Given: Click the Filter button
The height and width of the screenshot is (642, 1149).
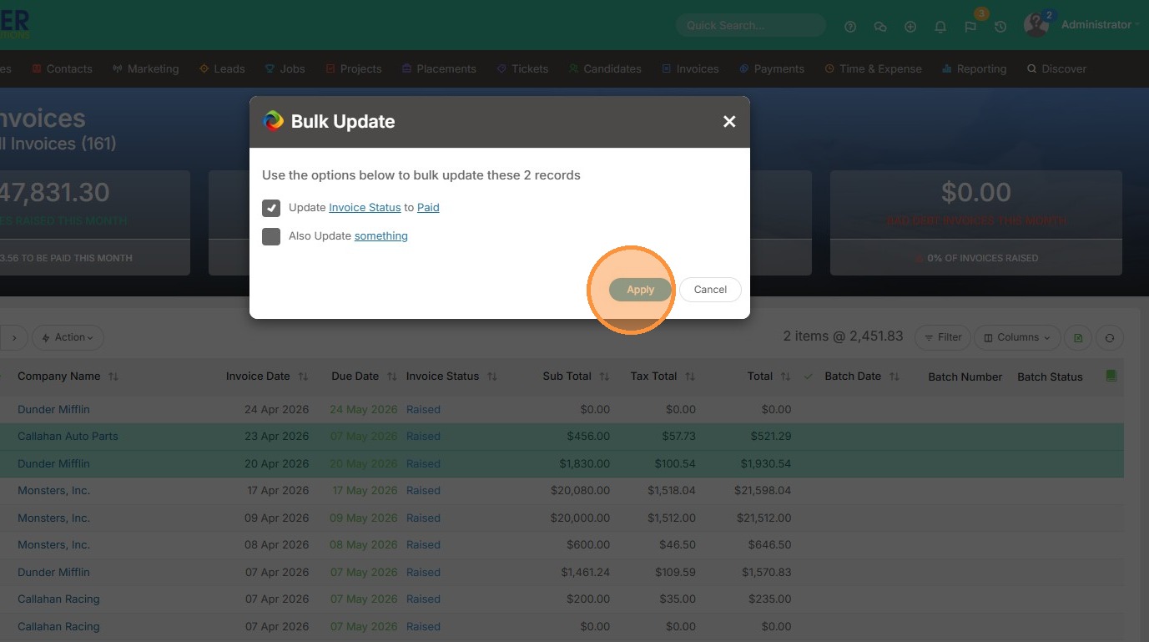Looking at the screenshot, I should pos(943,337).
